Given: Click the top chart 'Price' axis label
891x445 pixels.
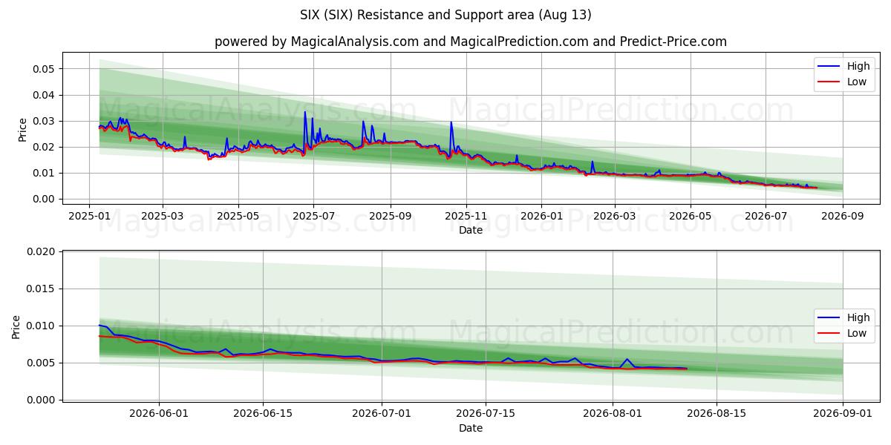Looking at the screenshot, I should [x=22, y=130].
